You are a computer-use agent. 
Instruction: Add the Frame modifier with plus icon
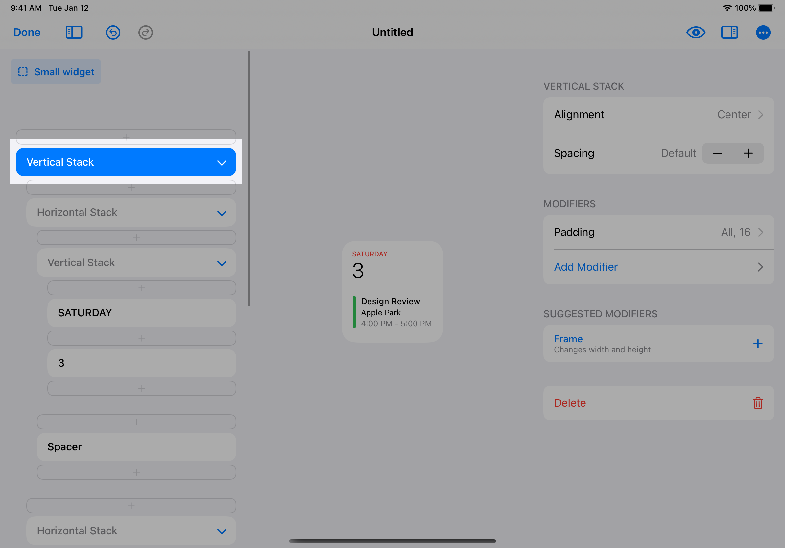point(757,343)
